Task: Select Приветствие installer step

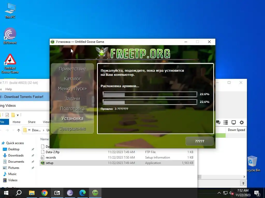Action: (x=72, y=69)
